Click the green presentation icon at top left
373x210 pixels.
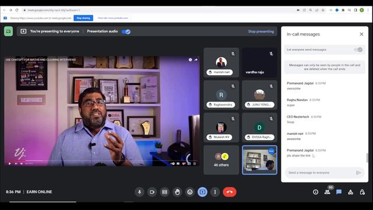click(x=8, y=32)
